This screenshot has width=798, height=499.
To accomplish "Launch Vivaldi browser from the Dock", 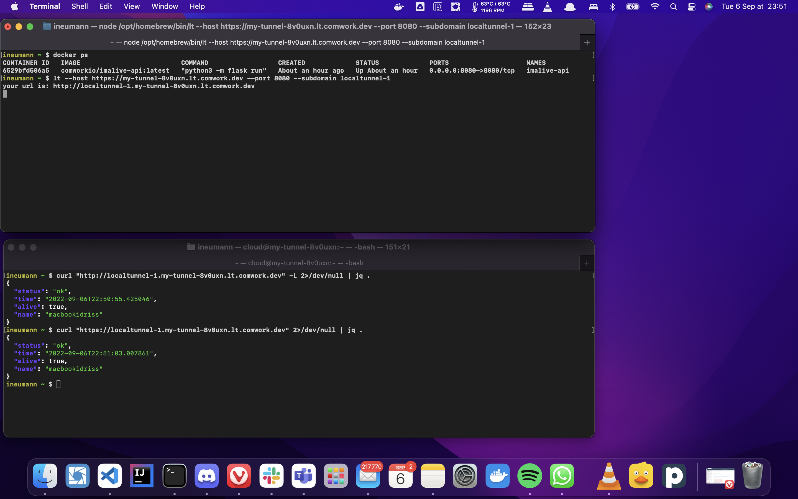I will pos(239,475).
